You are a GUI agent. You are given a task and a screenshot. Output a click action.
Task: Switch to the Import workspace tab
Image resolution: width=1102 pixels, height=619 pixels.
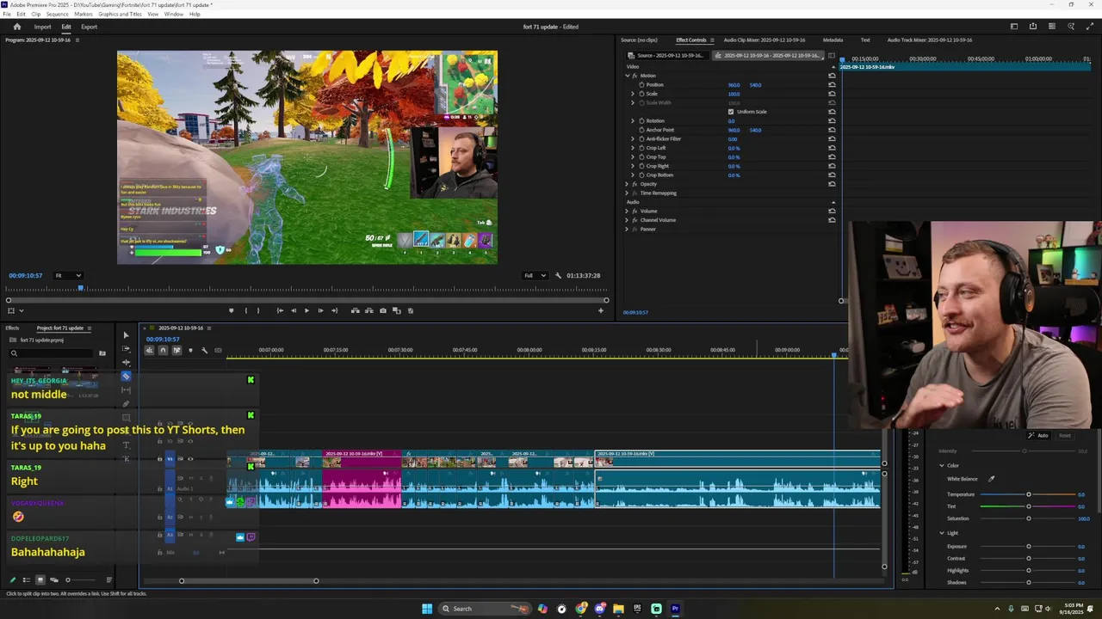click(x=42, y=27)
